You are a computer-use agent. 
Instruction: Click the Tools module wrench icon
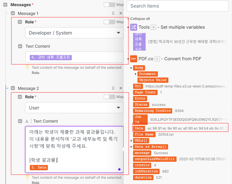click(x=134, y=27)
